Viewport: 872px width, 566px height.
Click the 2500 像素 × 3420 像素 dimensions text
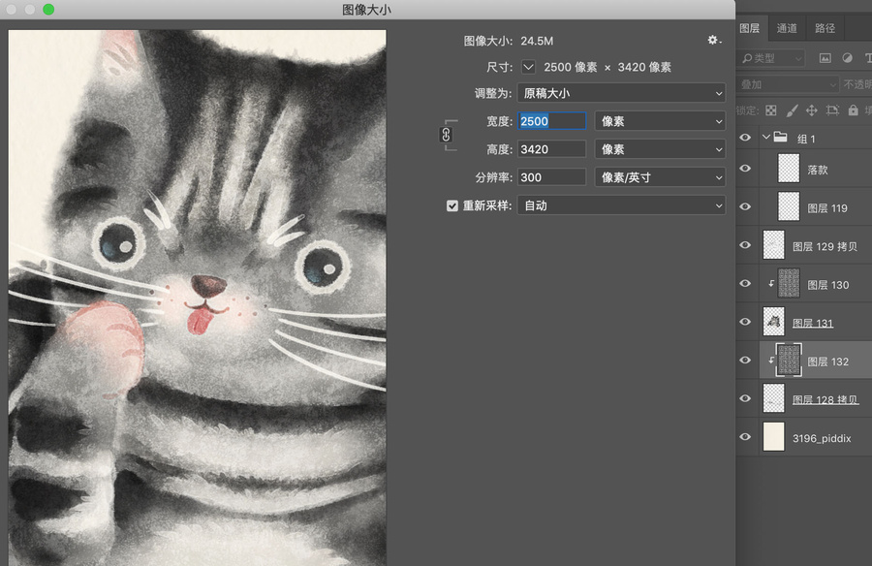607,67
